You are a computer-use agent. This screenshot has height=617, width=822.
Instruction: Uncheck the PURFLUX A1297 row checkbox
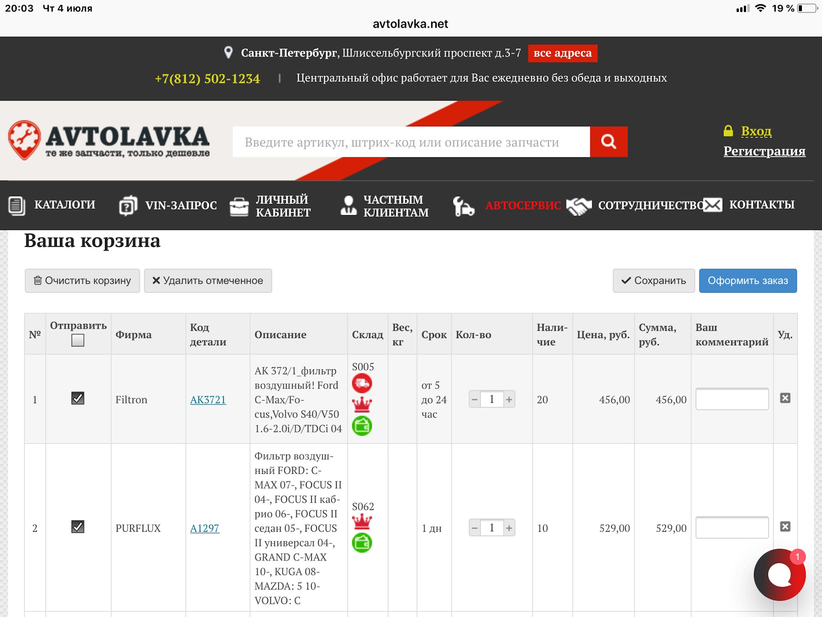(77, 527)
